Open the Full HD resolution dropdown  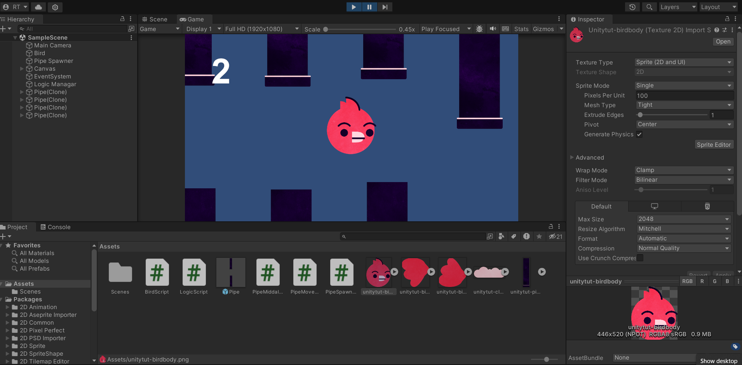262,29
